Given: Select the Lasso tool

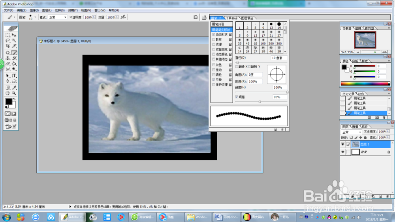Looking at the screenshot, I should click(x=8, y=41).
